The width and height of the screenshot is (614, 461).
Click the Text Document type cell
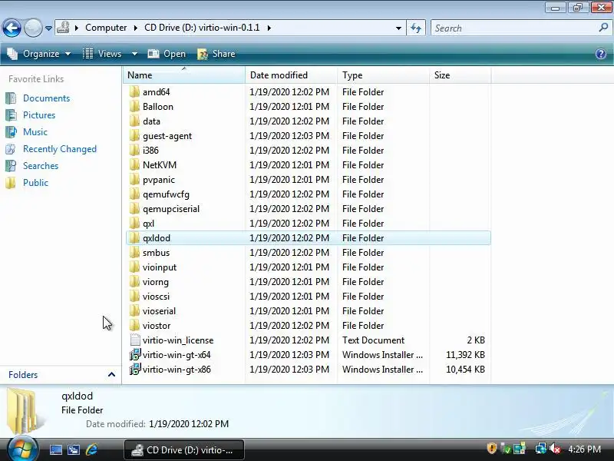pyautogui.click(x=373, y=340)
